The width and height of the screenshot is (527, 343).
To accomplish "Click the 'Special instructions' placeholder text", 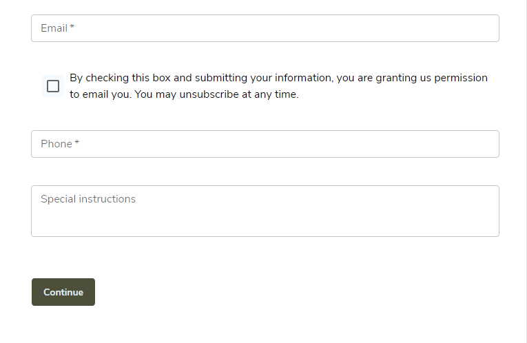I will pyautogui.click(x=88, y=199).
